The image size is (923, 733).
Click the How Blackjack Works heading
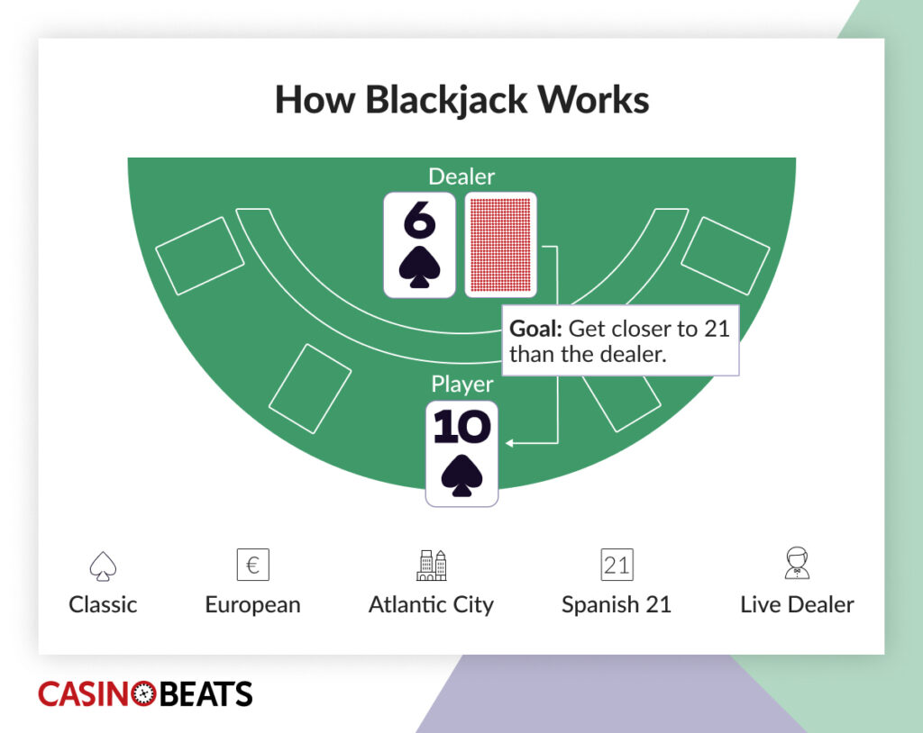[461, 100]
